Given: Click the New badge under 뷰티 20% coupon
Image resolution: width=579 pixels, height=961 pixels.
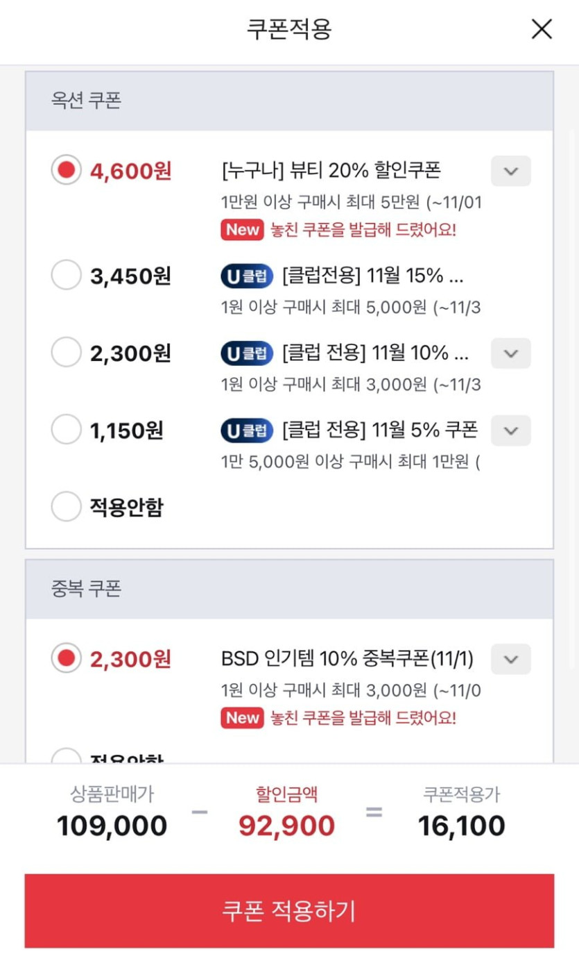Looking at the screenshot, I should click(242, 230).
